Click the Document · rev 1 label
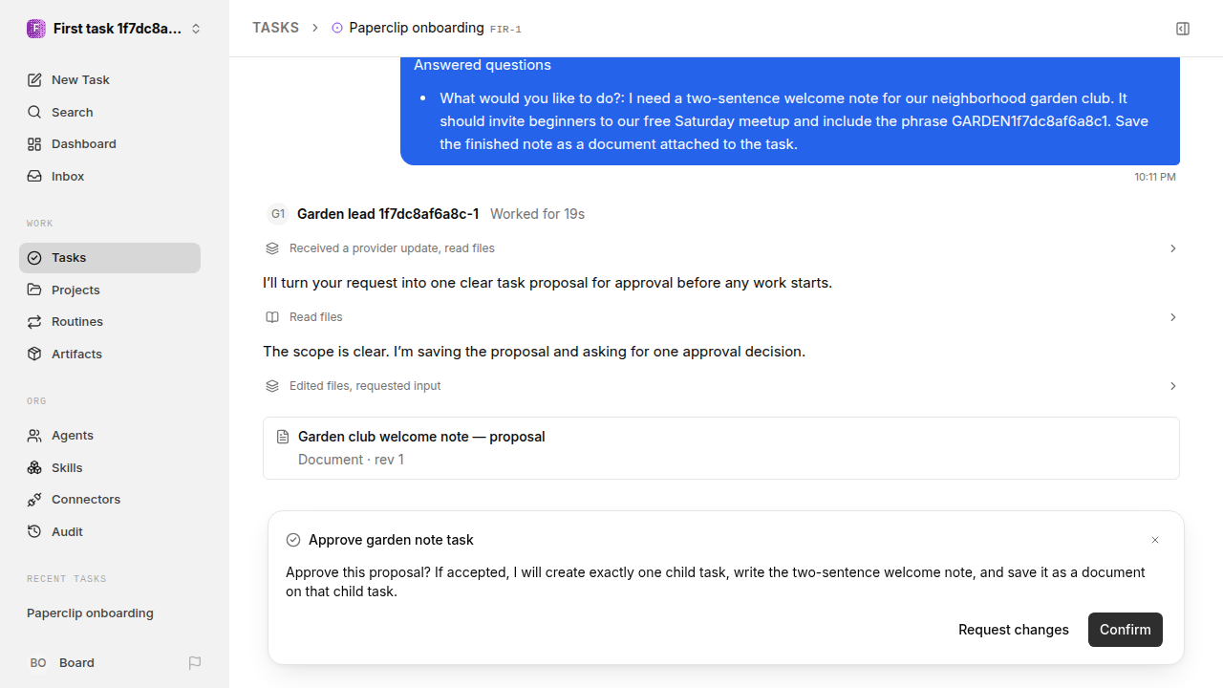Viewport: 1223px width, 688px height. point(351,460)
